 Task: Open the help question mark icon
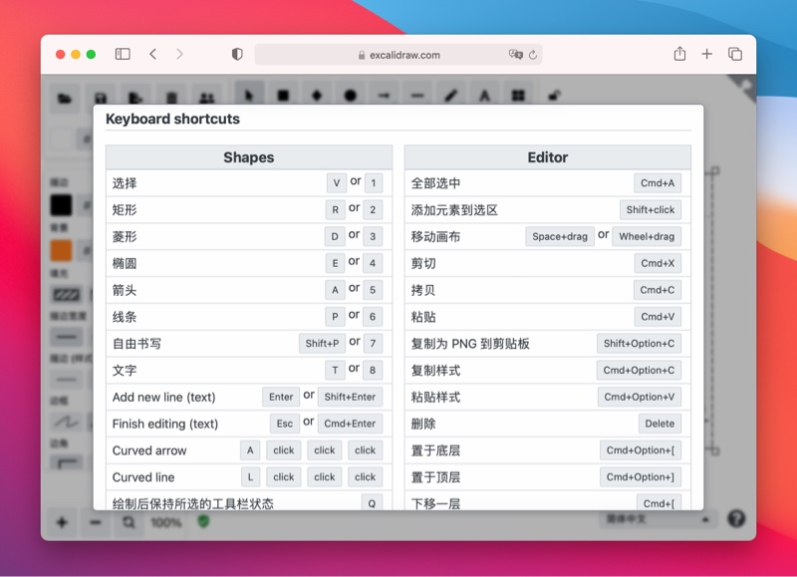735,517
